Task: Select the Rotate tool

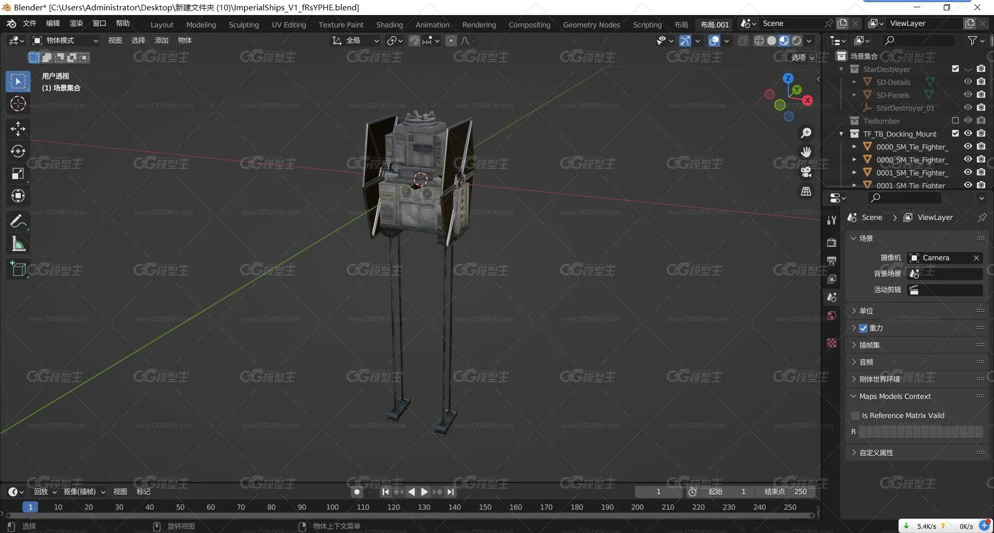Action: pos(18,151)
